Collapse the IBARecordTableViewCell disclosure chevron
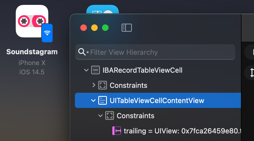The width and height of the screenshot is (254, 141). (x=86, y=70)
